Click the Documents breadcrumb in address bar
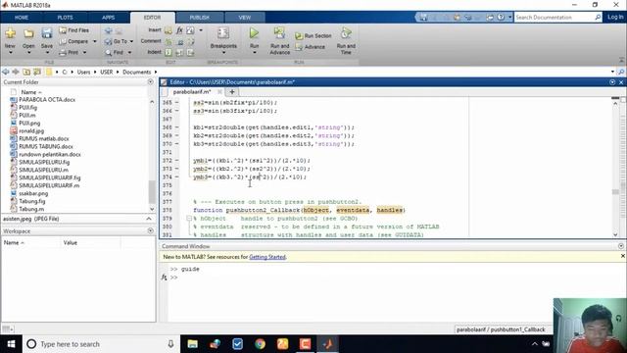 (137, 72)
